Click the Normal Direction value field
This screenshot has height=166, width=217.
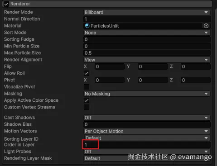pos(147,19)
